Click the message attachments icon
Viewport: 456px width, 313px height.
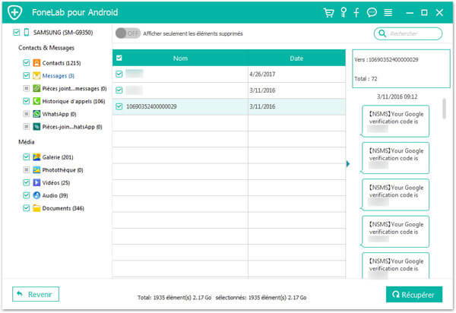coord(36,88)
